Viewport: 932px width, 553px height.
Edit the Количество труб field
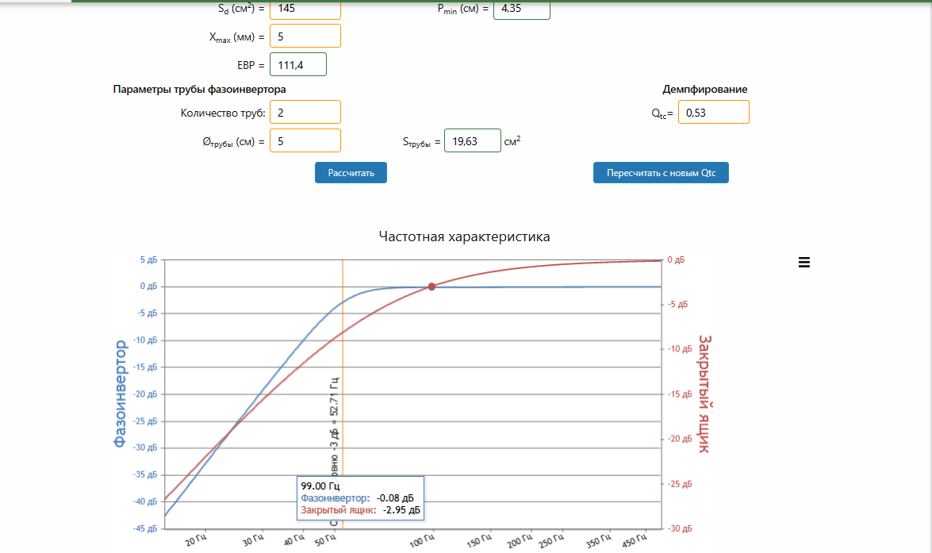pyautogui.click(x=305, y=113)
